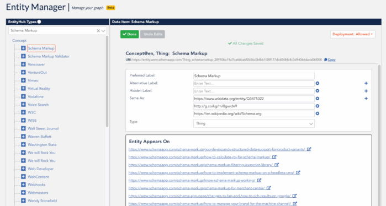Open filtering-javascript-library external link icon
The height and width of the screenshot is (206, 386).
tap(277, 165)
